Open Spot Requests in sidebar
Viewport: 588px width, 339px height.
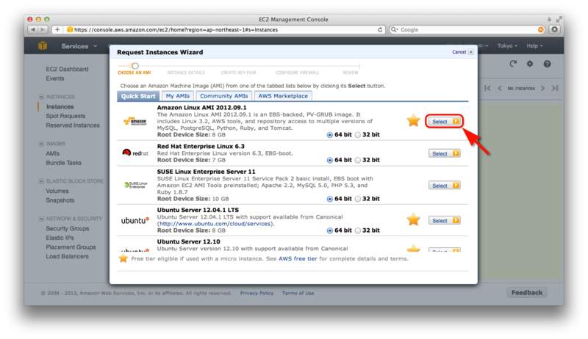(65, 116)
